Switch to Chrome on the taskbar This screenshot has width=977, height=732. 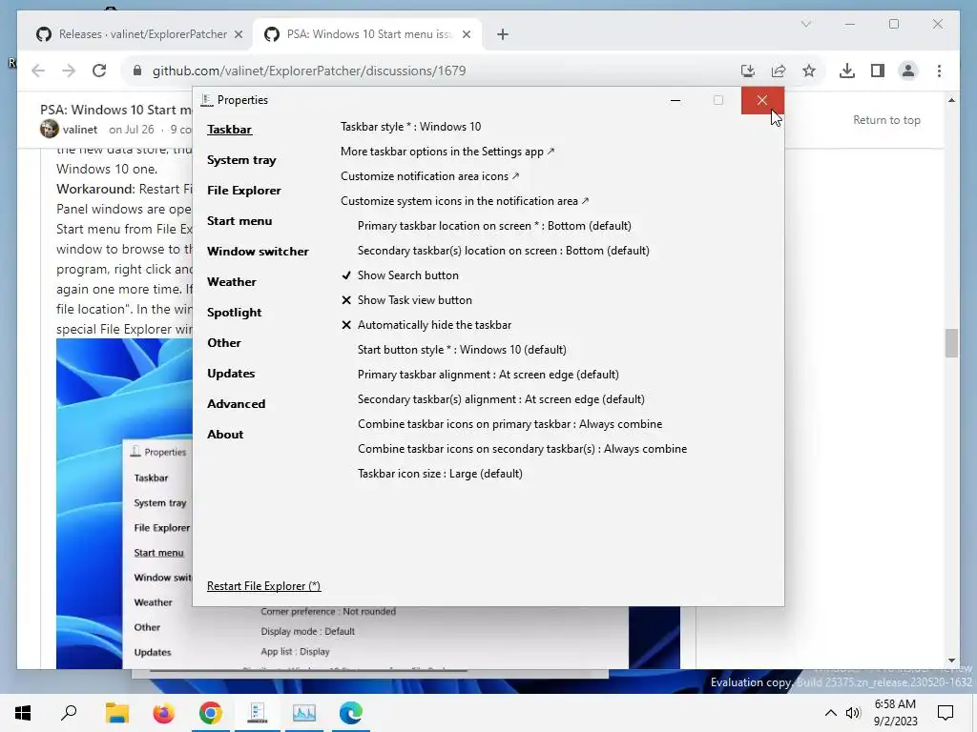point(211,713)
